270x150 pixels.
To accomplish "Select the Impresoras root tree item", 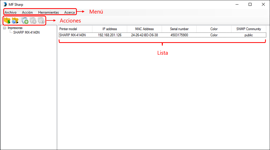I will [15, 28].
